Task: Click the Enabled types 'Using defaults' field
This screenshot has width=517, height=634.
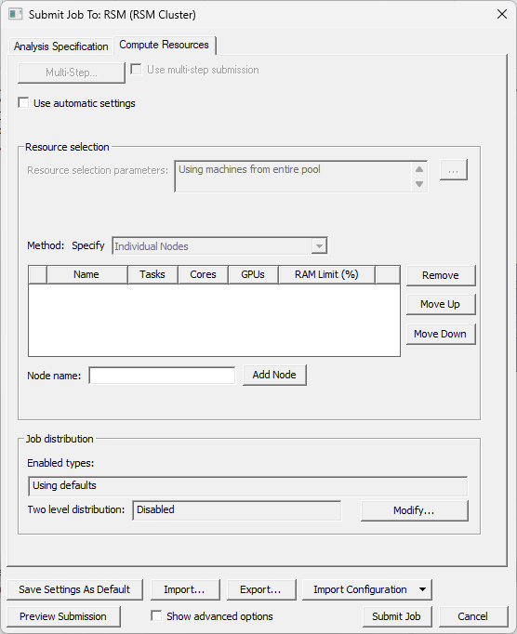Action: click(x=247, y=486)
